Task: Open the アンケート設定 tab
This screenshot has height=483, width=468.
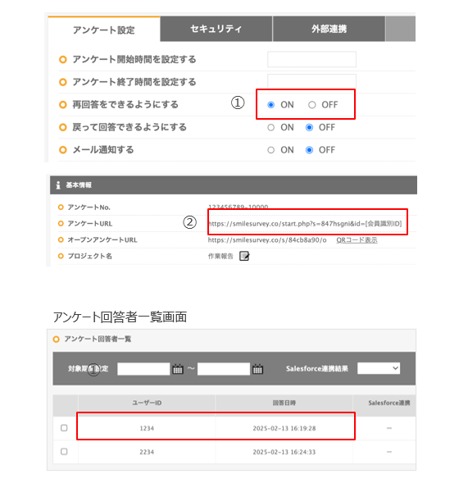Action: coord(104,30)
